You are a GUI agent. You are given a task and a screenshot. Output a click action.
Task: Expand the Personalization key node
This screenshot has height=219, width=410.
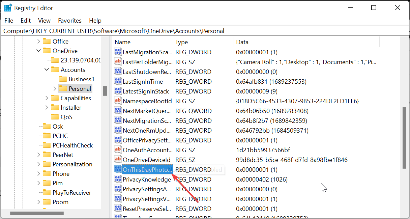pos(38,164)
